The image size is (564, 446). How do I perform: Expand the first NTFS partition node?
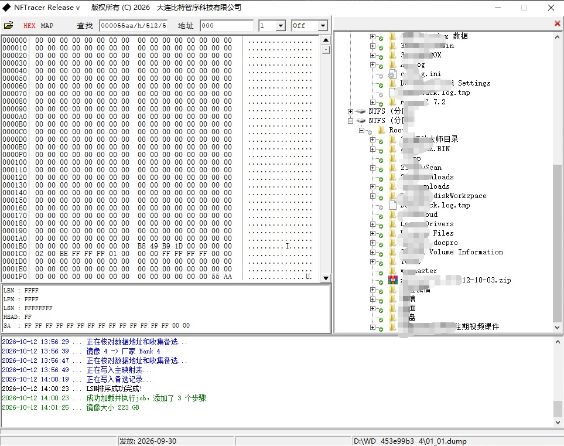coord(351,111)
